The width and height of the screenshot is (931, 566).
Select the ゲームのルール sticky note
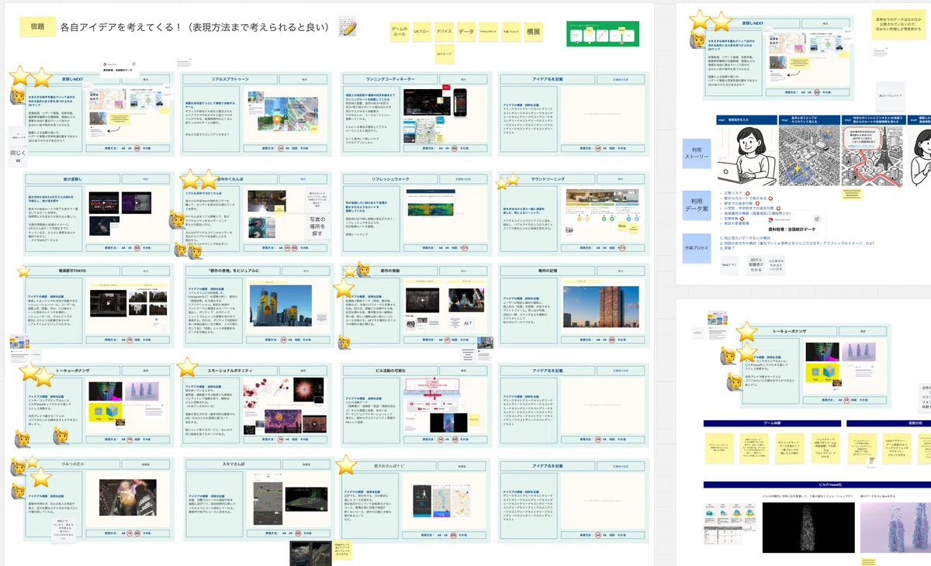pyautogui.click(x=400, y=33)
